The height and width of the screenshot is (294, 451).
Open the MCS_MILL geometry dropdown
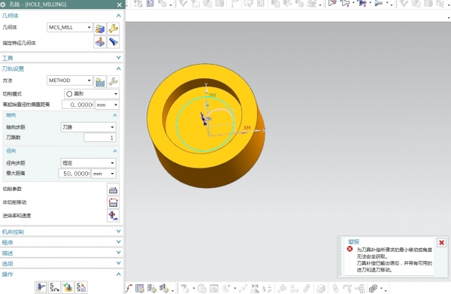tap(70, 27)
